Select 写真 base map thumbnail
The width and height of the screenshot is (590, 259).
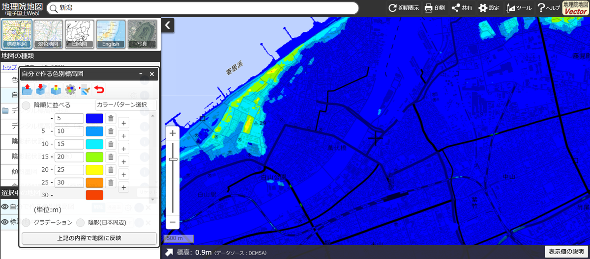(142, 34)
